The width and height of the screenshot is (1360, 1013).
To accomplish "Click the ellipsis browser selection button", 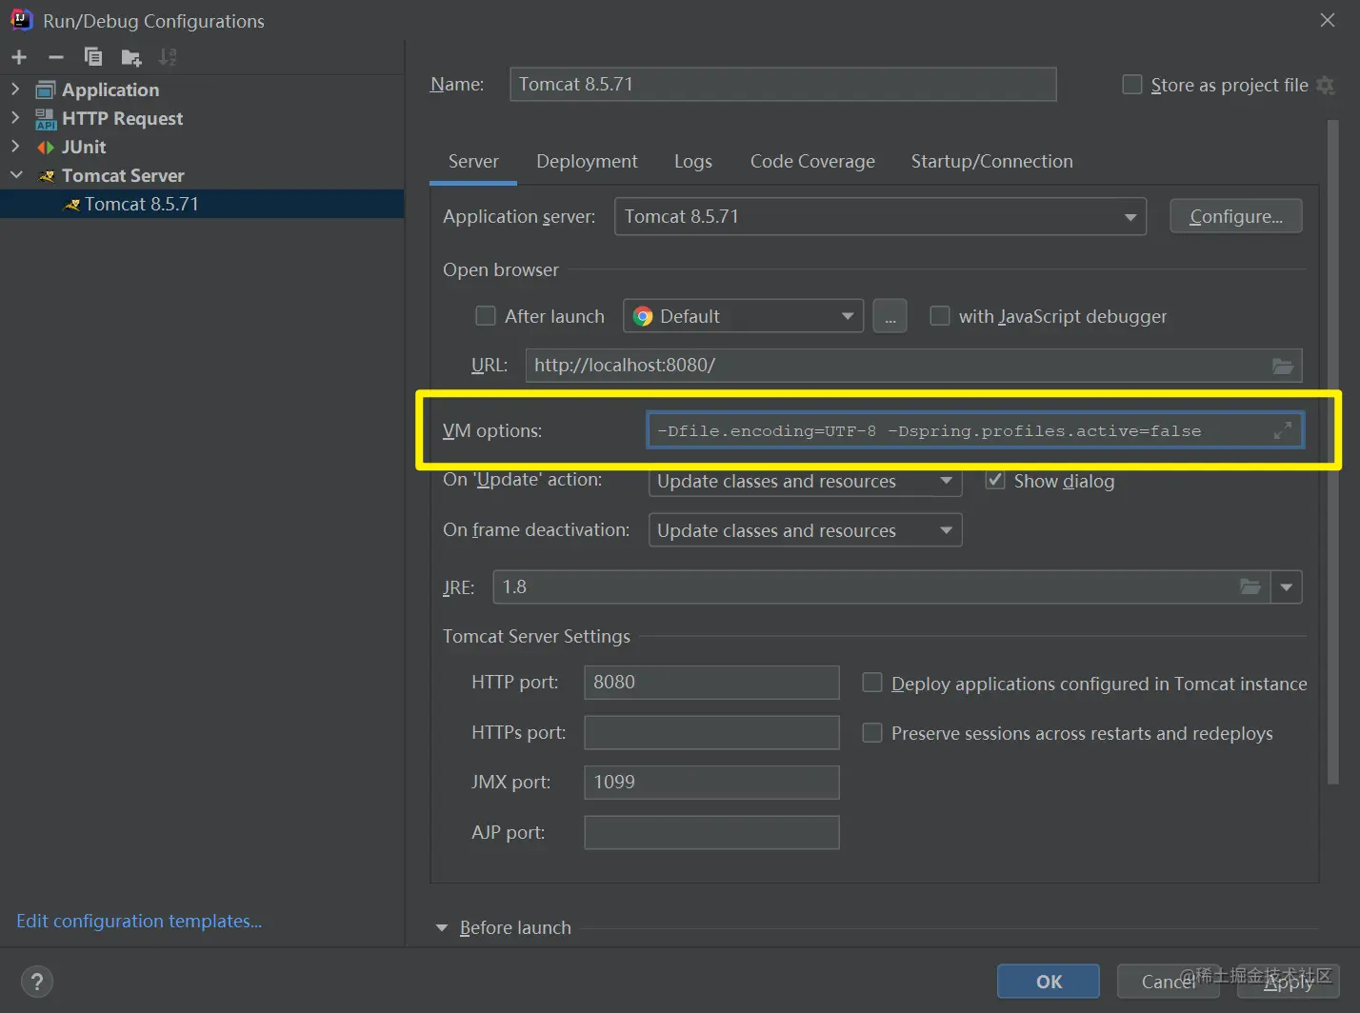I will tap(890, 316).
